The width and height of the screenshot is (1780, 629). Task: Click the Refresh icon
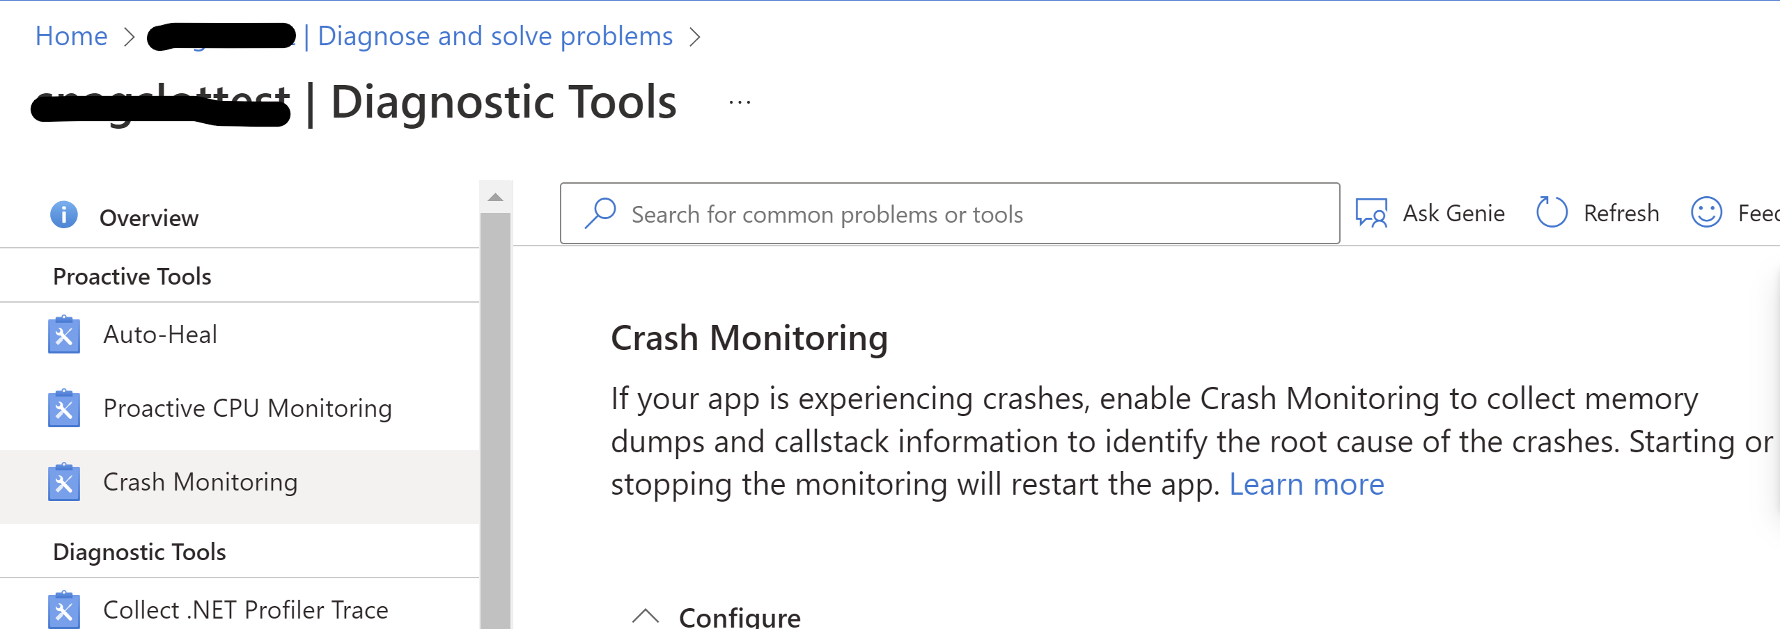click(x=1551, y=213)
